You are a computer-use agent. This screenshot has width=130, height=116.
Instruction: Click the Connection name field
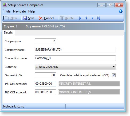75,58
